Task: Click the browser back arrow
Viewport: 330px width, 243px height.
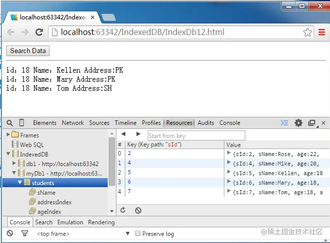Action: pos(11,32)
